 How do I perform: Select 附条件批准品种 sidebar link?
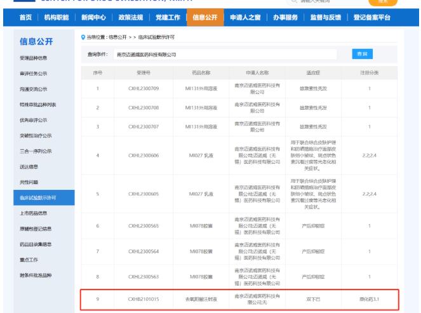click(36, 275)
